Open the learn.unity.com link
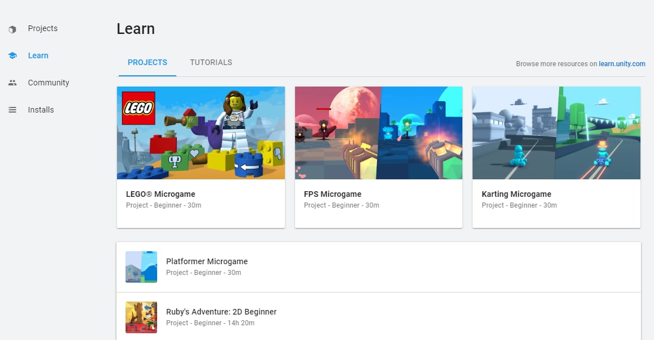The width and height of the screenshot is (654, 340). click(622, 64)
